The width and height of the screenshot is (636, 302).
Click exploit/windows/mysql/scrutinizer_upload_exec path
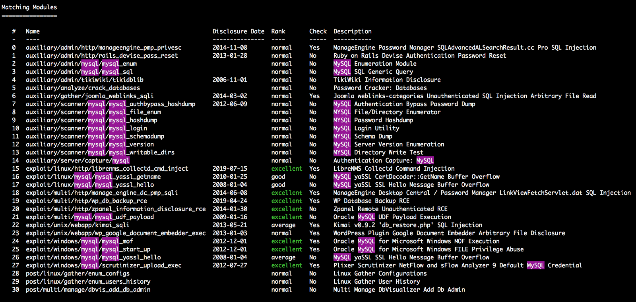click(104, 265)
